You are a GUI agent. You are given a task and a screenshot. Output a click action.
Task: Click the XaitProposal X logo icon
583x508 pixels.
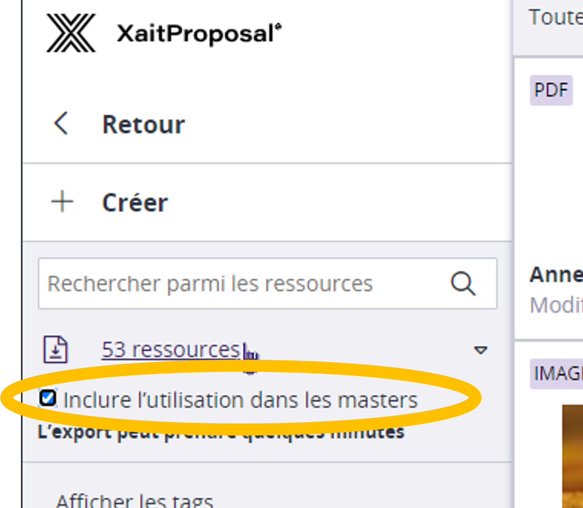click(71, 33)
